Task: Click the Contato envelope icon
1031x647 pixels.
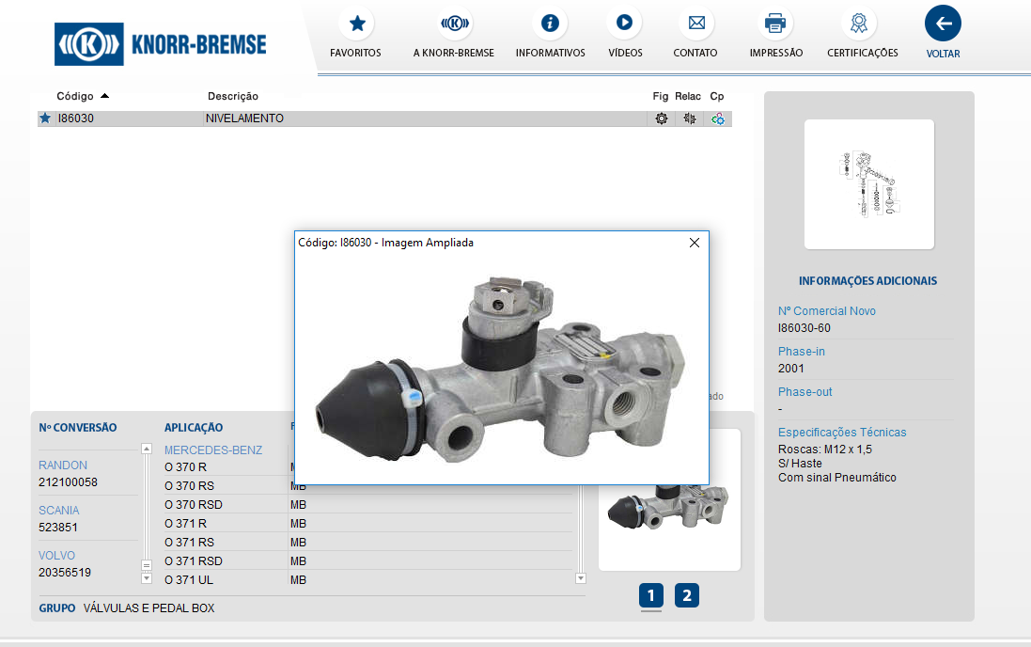Action: tap(695, 24)
